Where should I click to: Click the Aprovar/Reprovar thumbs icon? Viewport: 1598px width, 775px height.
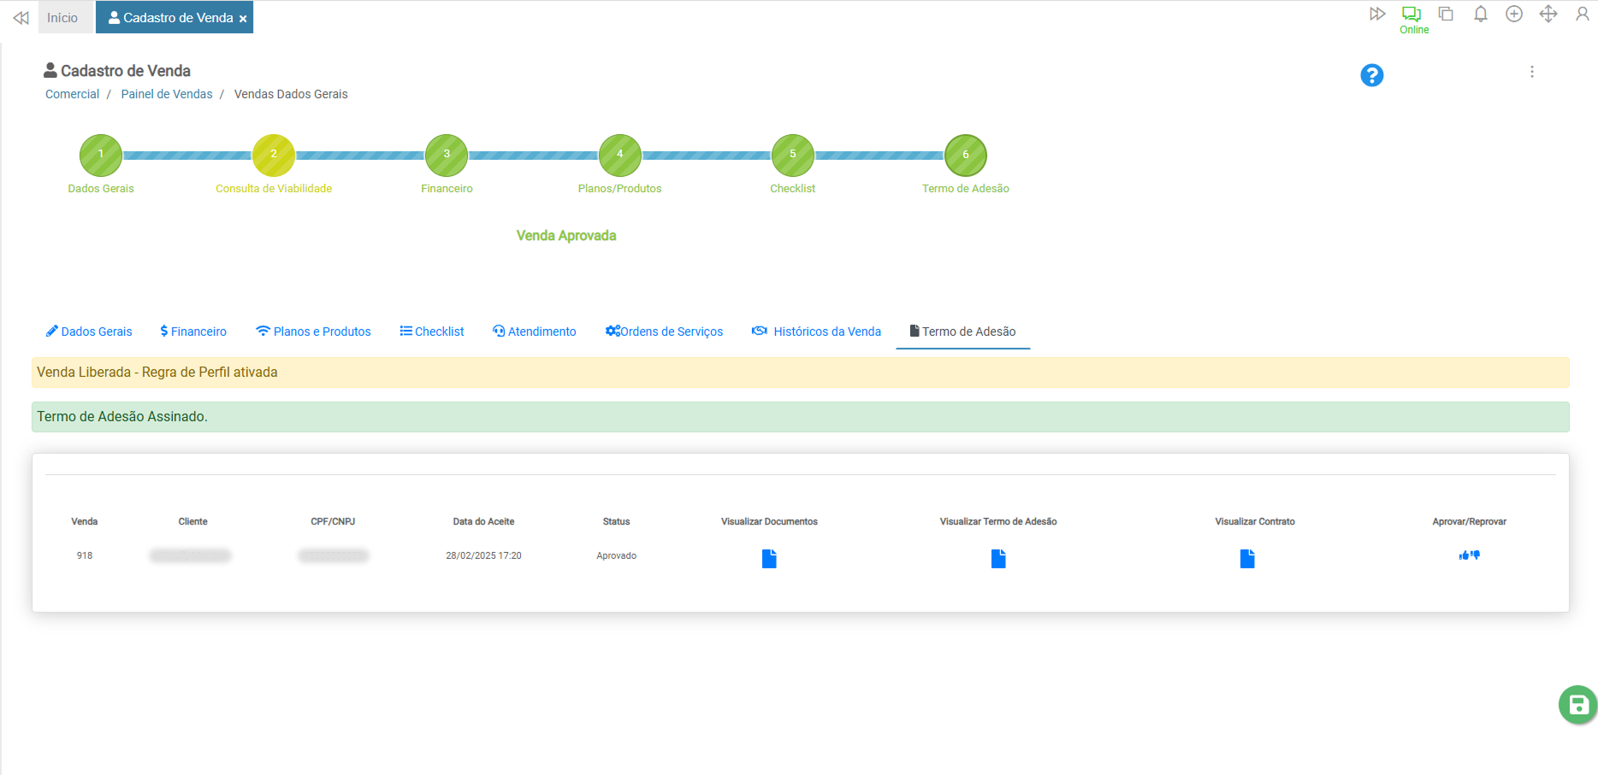point(1469,555)
